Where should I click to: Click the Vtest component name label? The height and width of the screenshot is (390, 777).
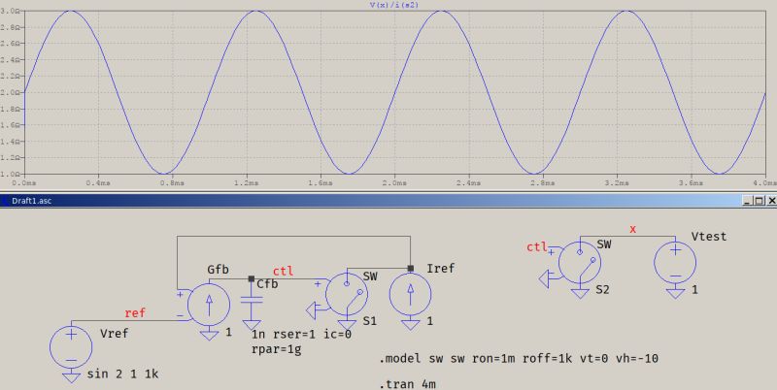709,237
